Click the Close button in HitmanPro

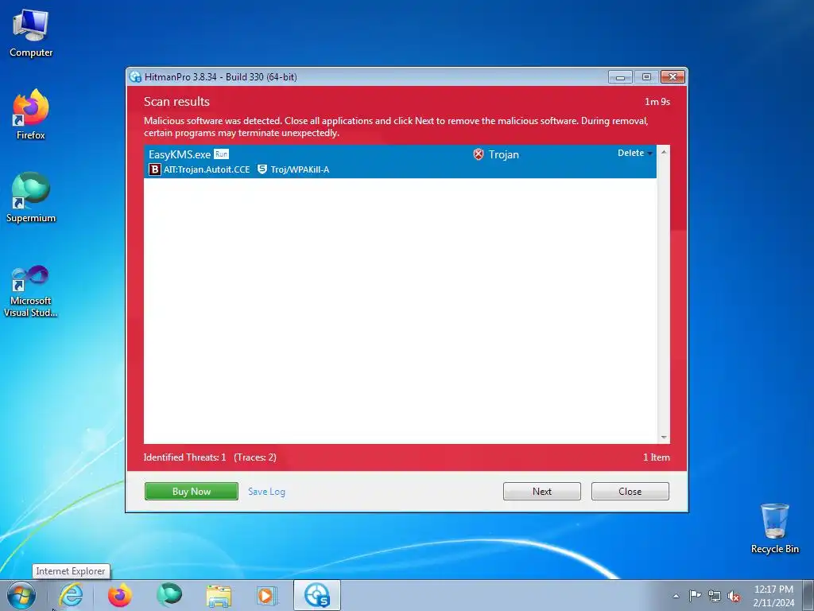point(630,491)
